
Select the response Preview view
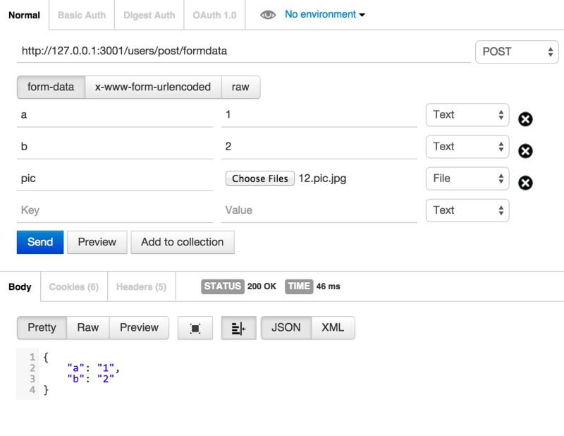coord(139,327)
